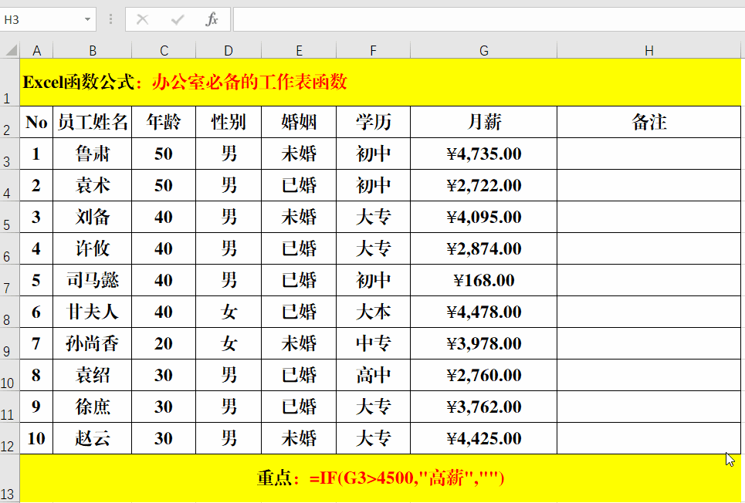
Task: Select column G header
Action: (x=484, y=51)
